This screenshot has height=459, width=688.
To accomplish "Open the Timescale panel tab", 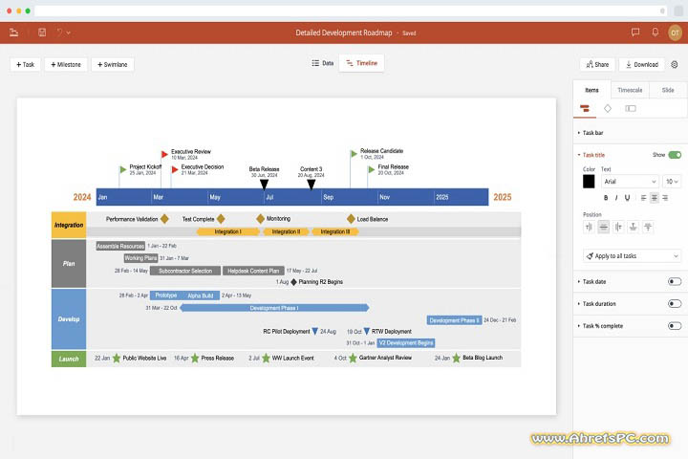I will pos(630,90).
